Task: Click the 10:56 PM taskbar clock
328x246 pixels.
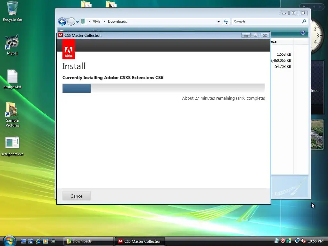Action: tap(316, 241)
